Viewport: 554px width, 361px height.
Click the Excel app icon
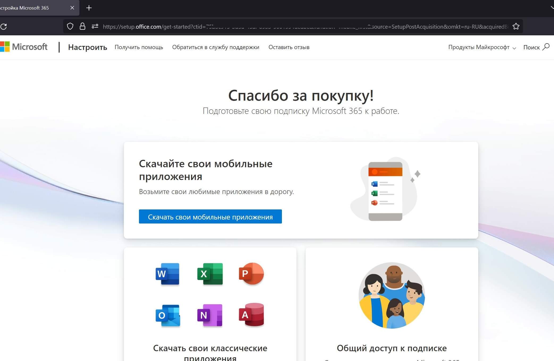tap(210, 274)
